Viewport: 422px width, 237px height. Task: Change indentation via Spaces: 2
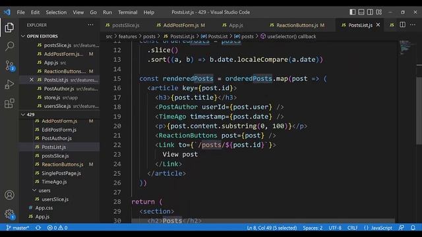click(x=313, y=228)
